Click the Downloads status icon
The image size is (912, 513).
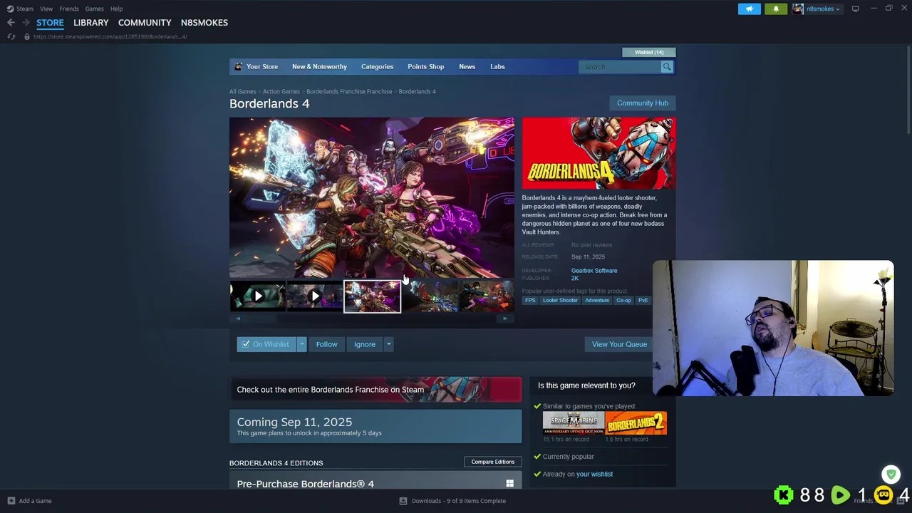pos(403,501)
